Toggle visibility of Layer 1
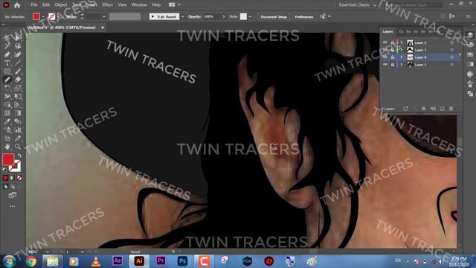The image size is (476, 268). coord(385,65)
